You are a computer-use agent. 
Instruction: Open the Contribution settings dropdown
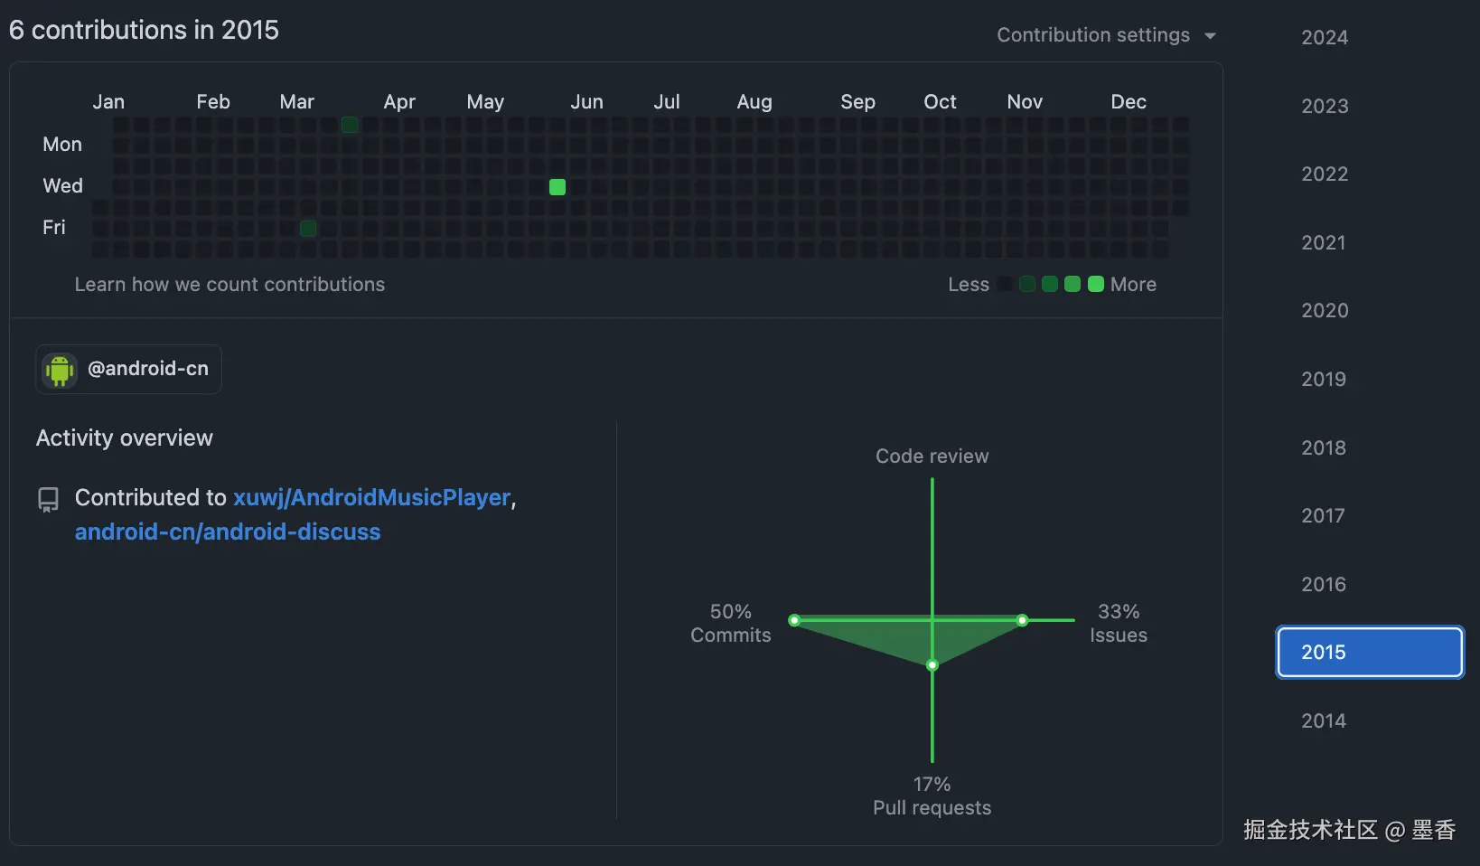[1093, 35]
